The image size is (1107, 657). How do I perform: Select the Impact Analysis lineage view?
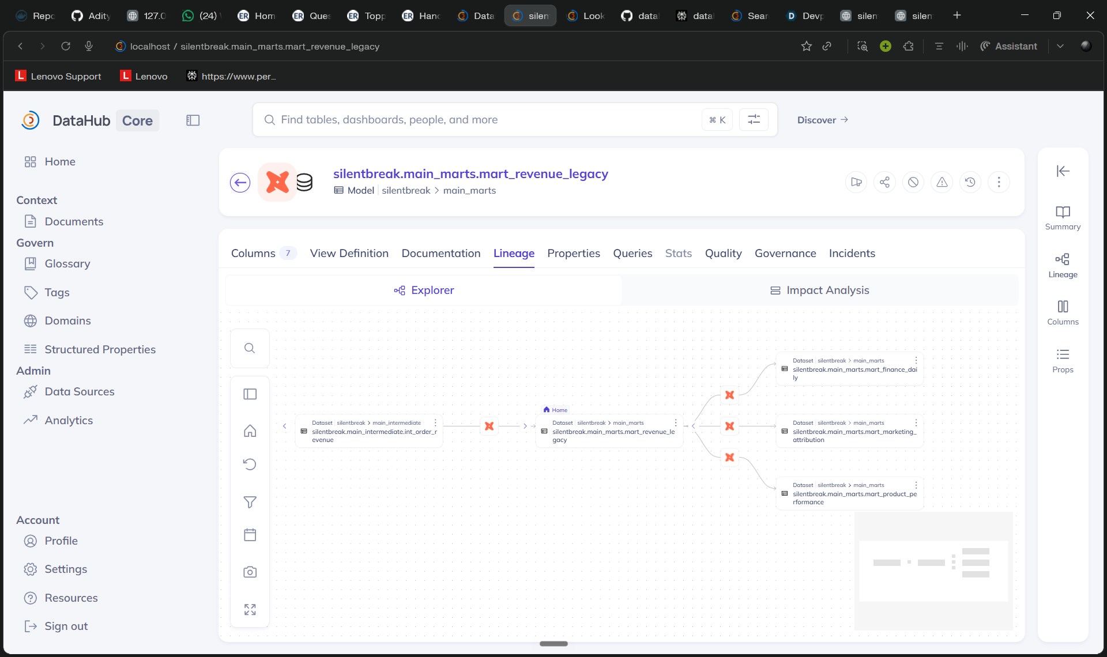pos(820,290)
